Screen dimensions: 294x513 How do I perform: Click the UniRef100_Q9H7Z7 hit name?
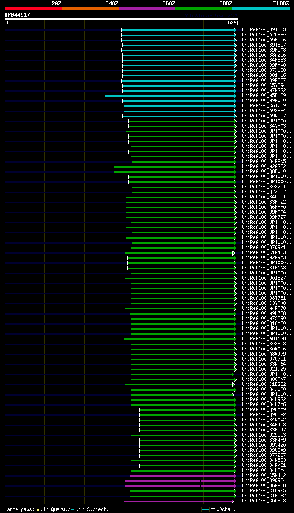[x=264, y=217]
